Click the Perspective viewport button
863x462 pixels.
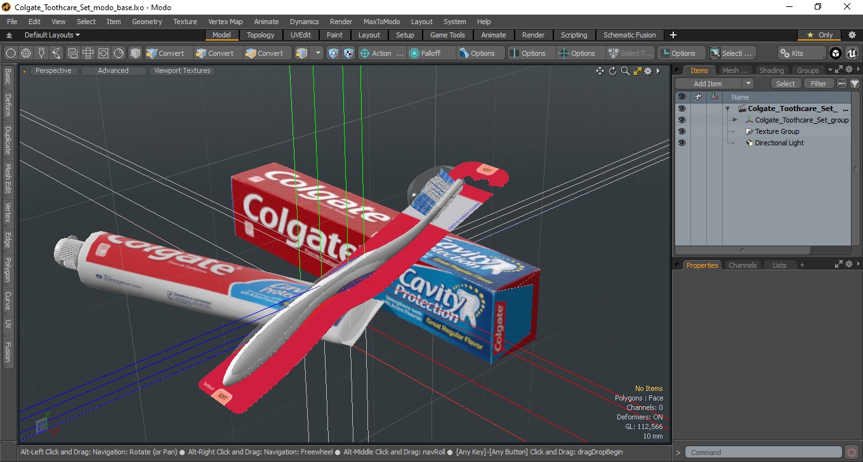53,71
